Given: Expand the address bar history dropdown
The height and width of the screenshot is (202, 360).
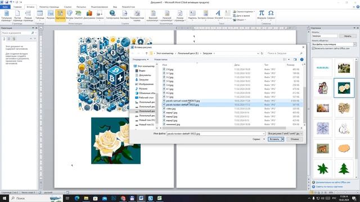Looking at the screenshot, I should coord(258,53).
